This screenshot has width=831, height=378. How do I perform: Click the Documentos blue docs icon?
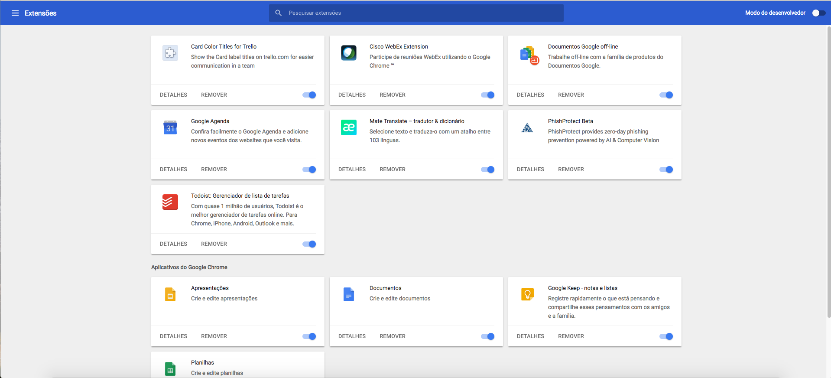pyautogui.click(x=349, y=294)
